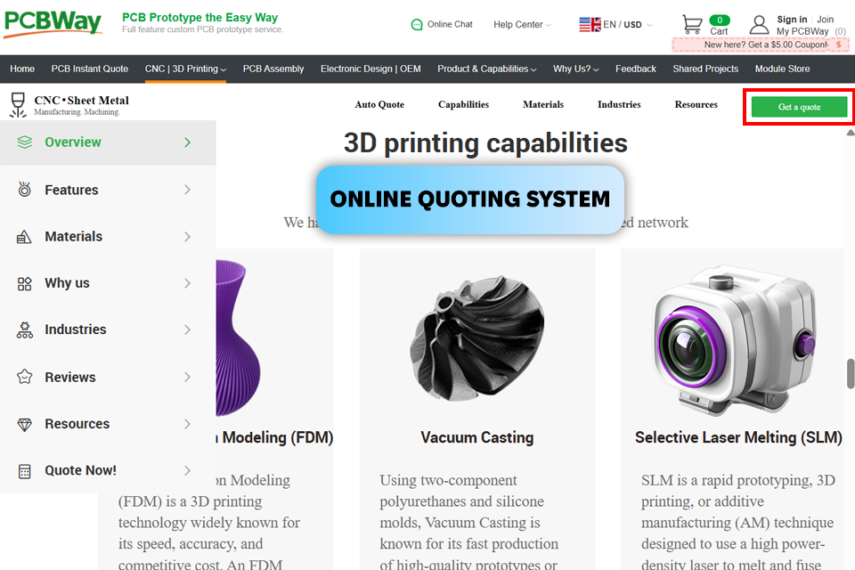Select Capabilities in the sub-navigation
This screenshot has width=855, height=570.
pos(463,105)
